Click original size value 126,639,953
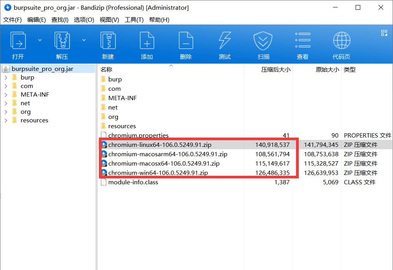This screenshot has height=270, width=393. [321, 173]
